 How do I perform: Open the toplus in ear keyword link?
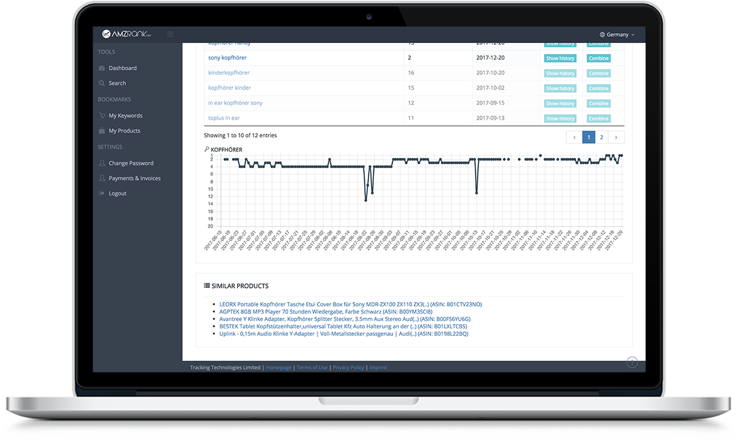coord(224,118)
